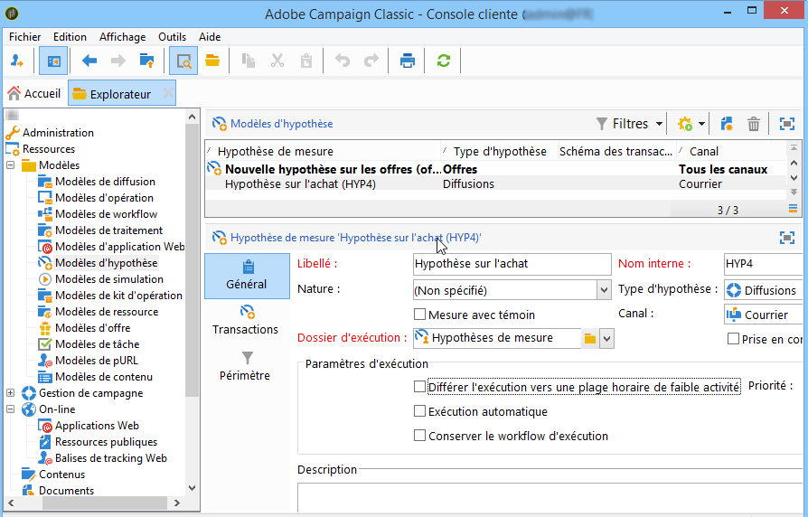Screen dimensions: 808x517
Task: Select Modèles de diffusion in tree
Action: click(x=105, y=182)
